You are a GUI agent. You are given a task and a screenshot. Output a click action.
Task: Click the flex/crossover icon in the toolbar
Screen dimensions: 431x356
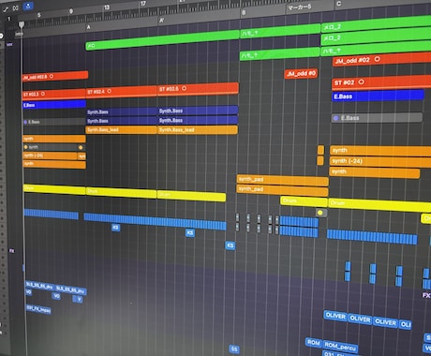[x=16, y=7]
